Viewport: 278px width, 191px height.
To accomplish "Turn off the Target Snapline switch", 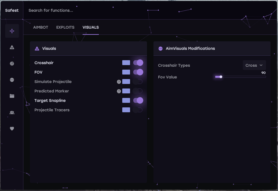I will pyautogui.click(x=138, y=101).
